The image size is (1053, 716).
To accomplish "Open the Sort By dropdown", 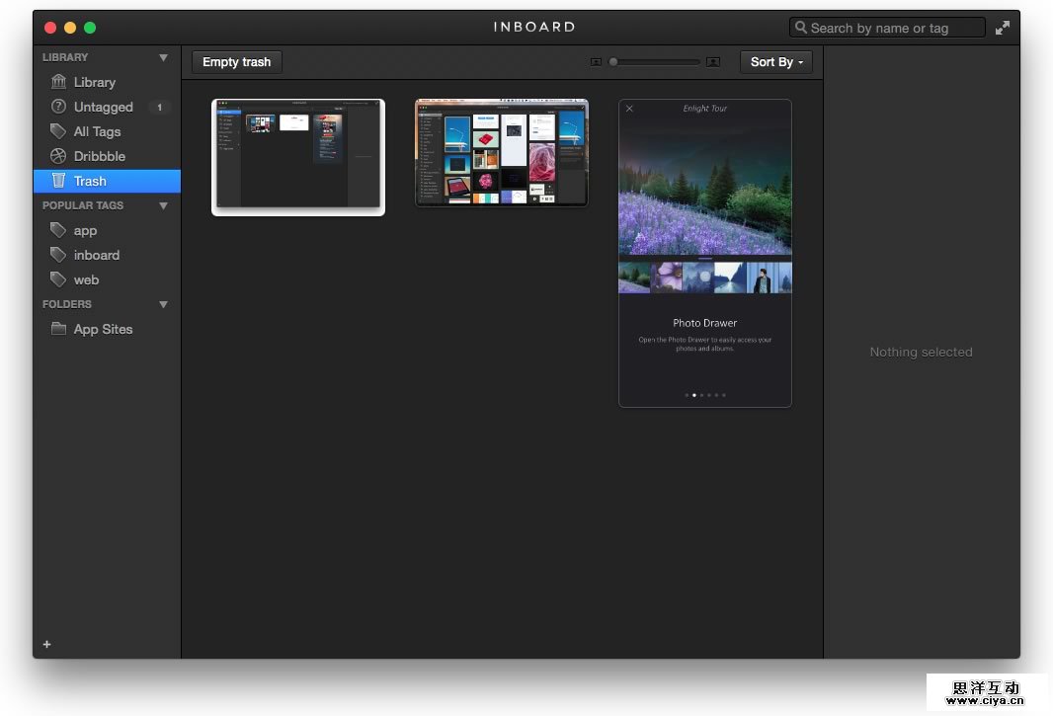I will 775,62.
